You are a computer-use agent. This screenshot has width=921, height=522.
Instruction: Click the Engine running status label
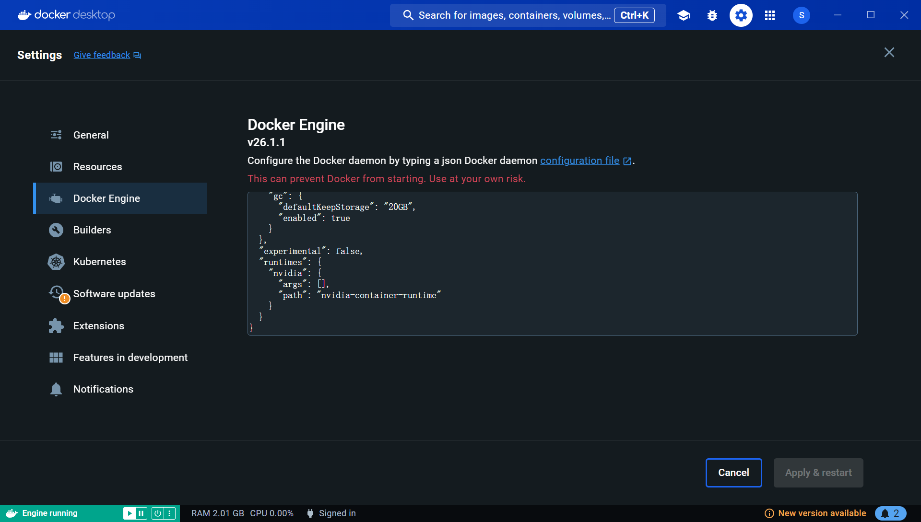(50, 513)
